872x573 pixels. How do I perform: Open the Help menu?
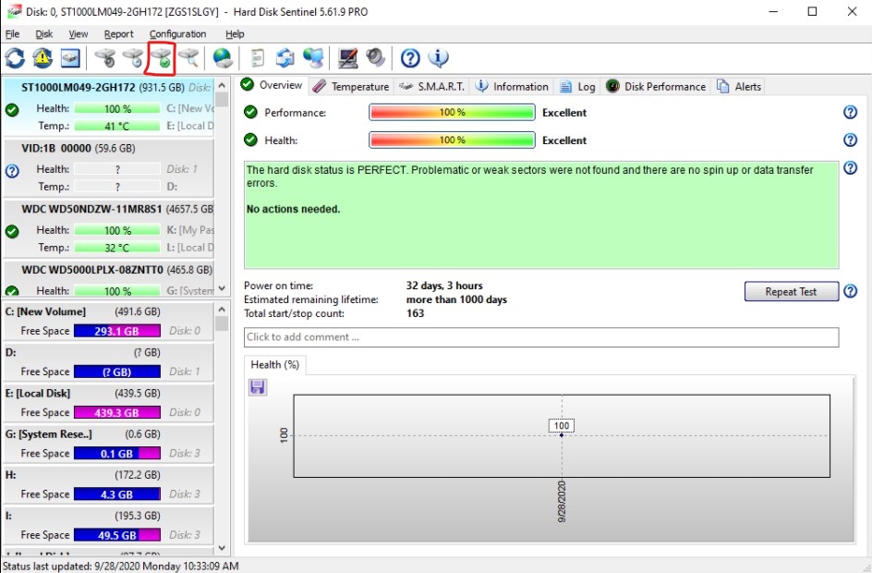point(235,34)
